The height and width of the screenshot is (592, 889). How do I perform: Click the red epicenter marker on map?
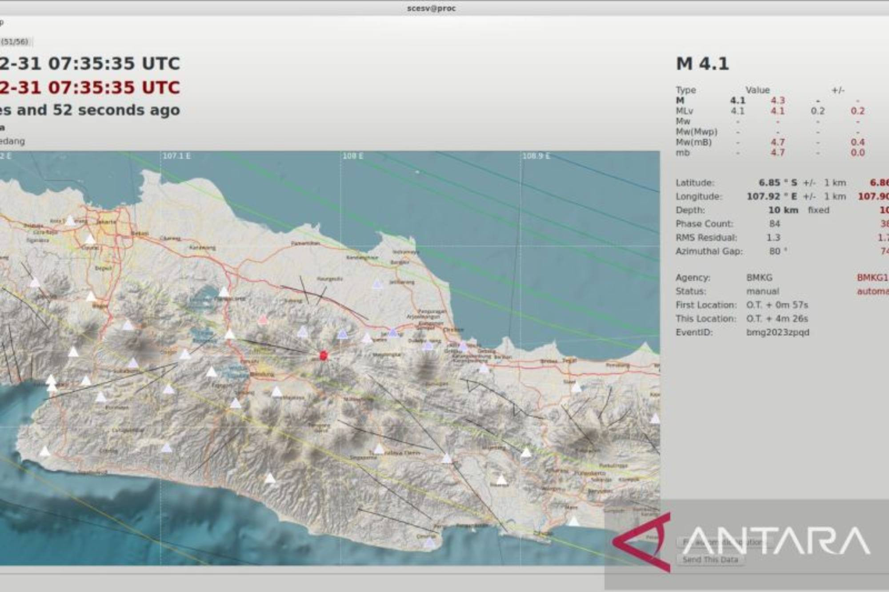point(324,355)
